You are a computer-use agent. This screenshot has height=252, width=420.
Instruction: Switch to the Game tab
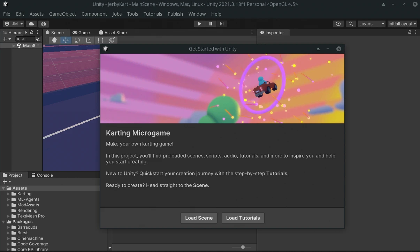[x=81, y=32]
